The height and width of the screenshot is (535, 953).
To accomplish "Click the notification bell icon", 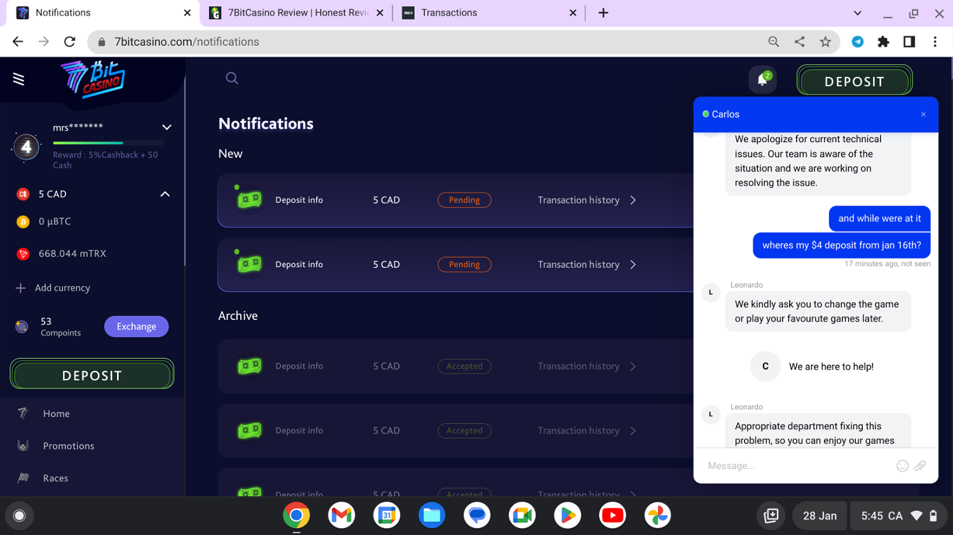I will (762, 81).
